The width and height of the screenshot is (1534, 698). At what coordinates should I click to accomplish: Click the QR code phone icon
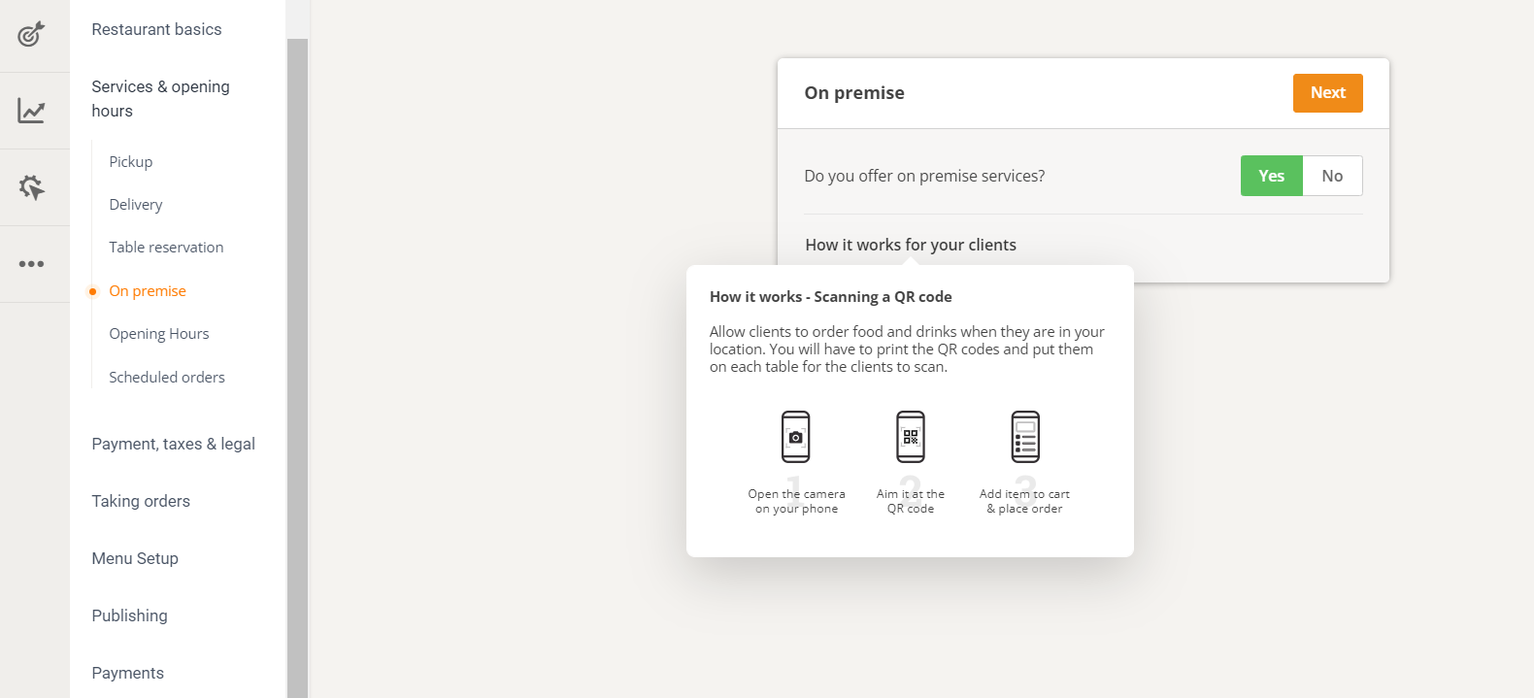tap(911, 437)
